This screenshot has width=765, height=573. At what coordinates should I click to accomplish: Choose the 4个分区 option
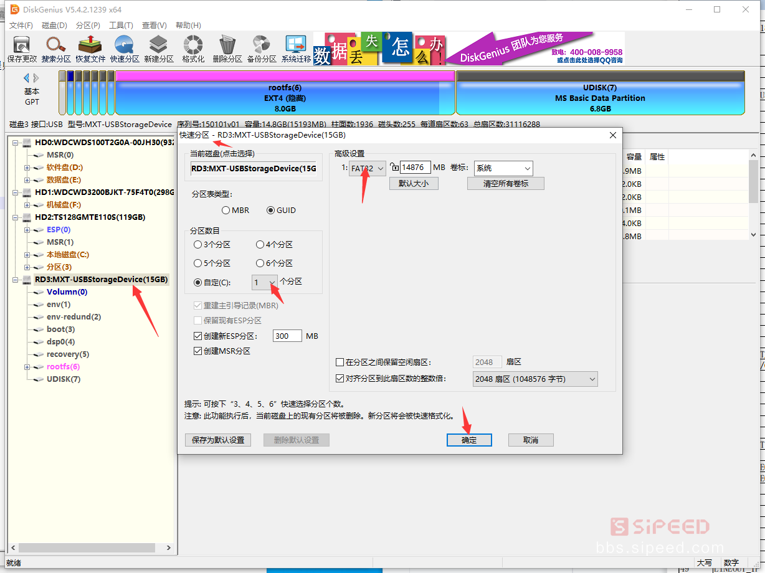coord(274,245)
